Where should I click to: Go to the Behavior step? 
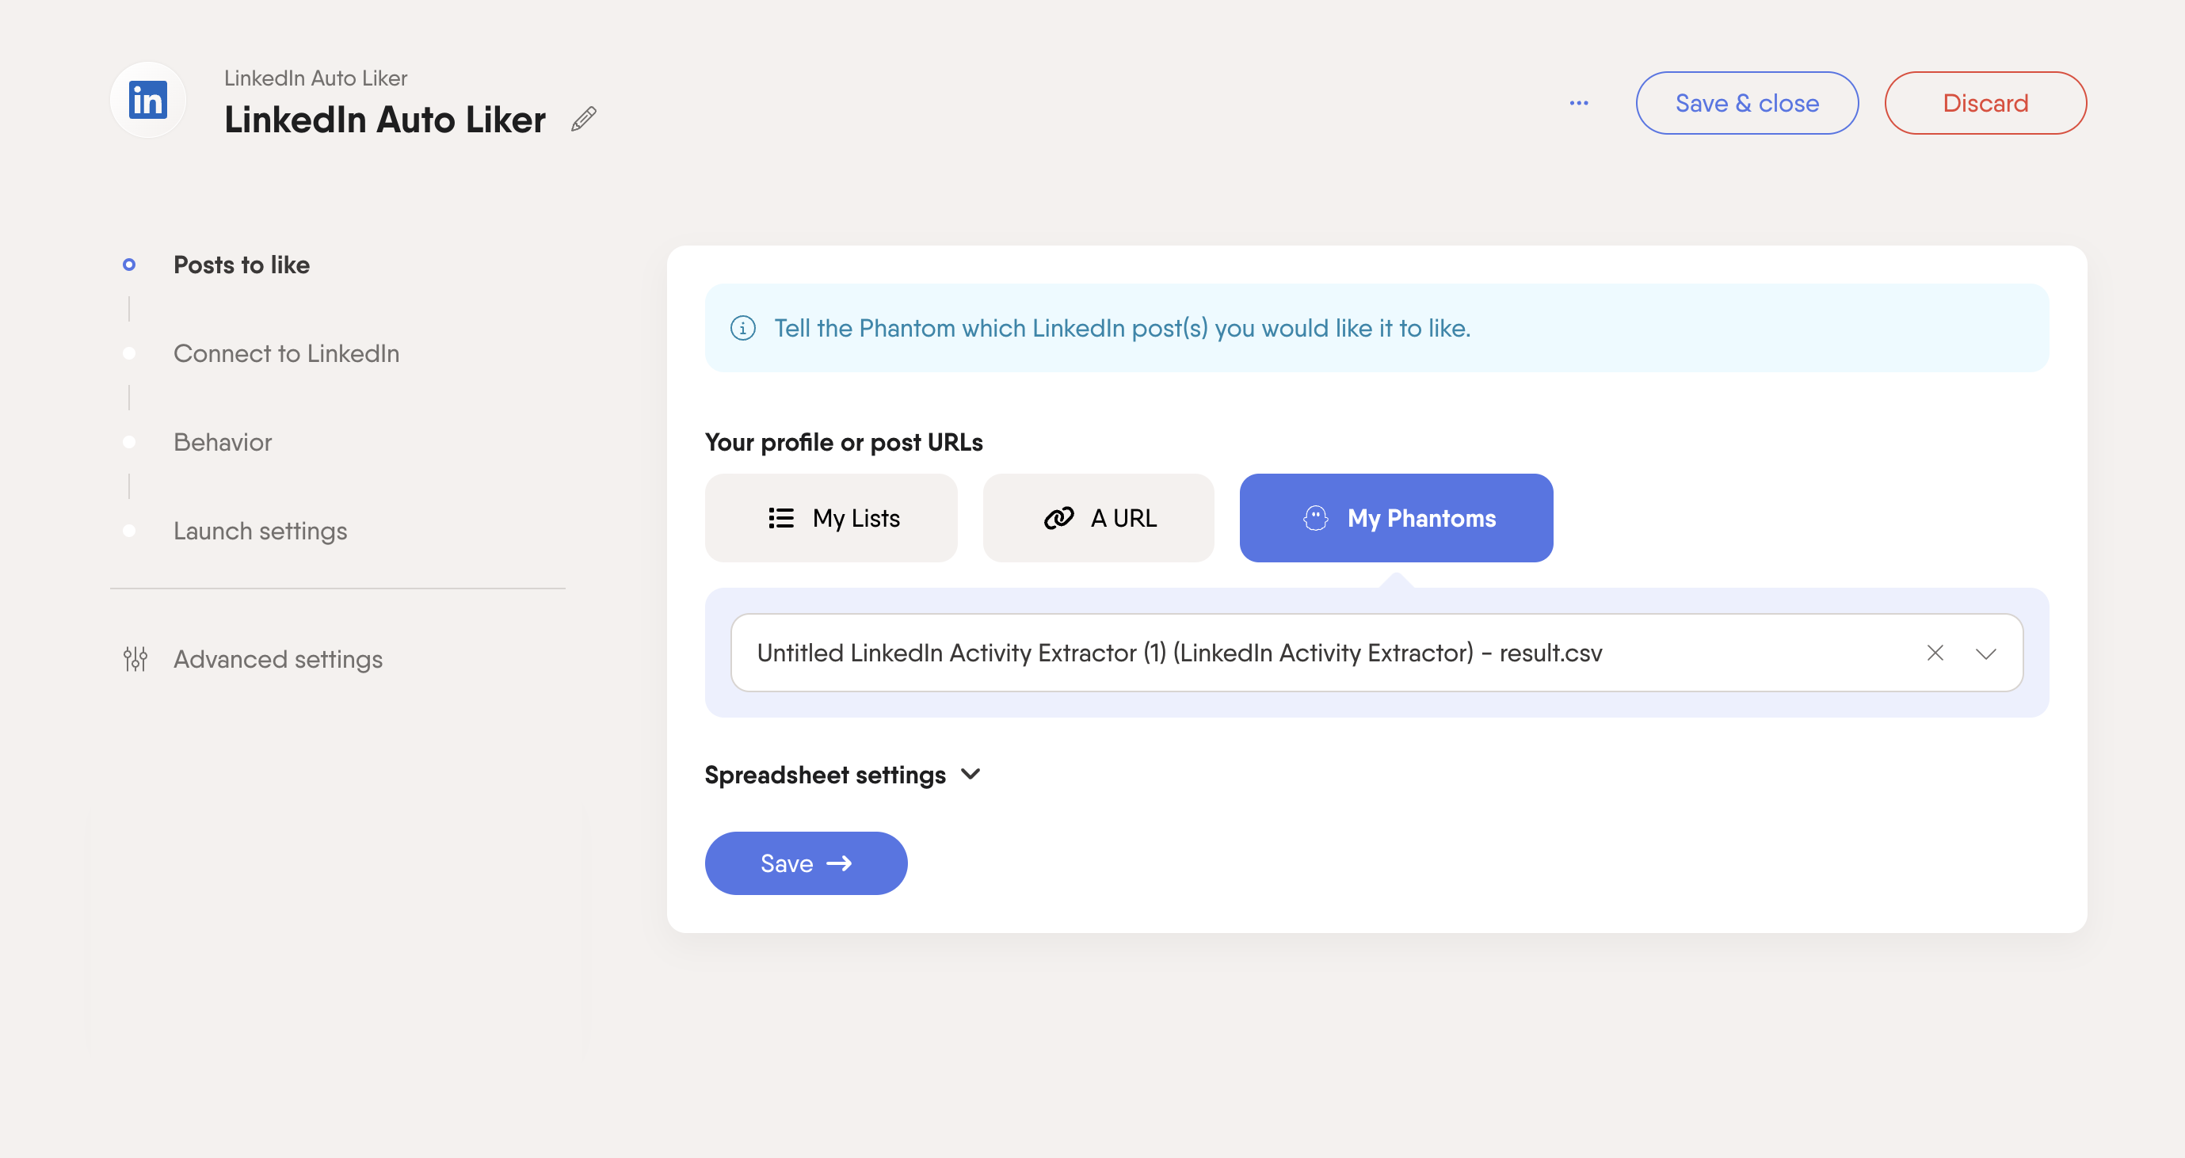click(x=223, y=443)
